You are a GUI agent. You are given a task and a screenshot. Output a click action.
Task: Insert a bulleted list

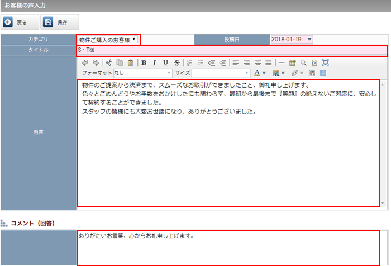click(201, 63)
